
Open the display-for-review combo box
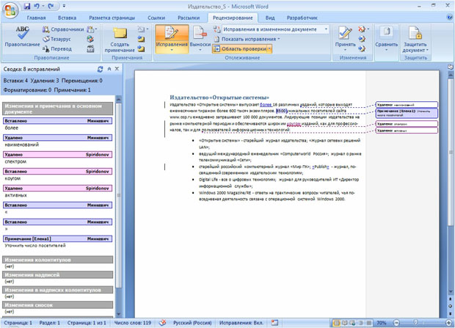coord(275,29)
